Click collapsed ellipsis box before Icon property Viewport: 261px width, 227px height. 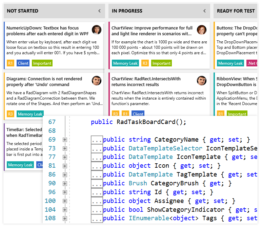point(97,166)
